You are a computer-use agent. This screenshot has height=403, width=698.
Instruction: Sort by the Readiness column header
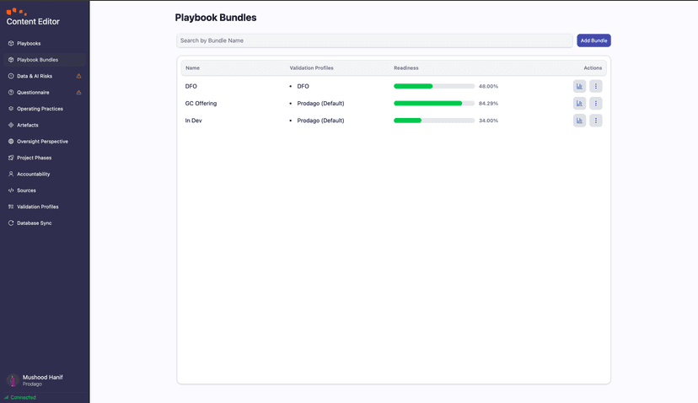(406, 68)
